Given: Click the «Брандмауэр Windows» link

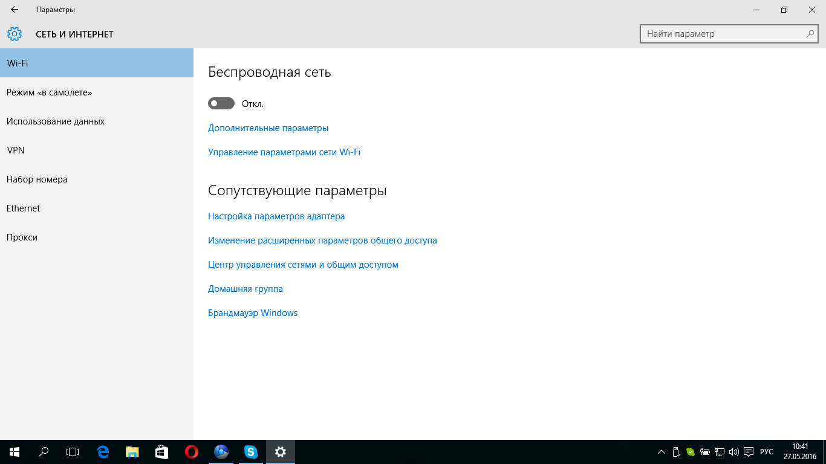Looking at the screenshot, I should pyautogui.click(x=253, y=313).
